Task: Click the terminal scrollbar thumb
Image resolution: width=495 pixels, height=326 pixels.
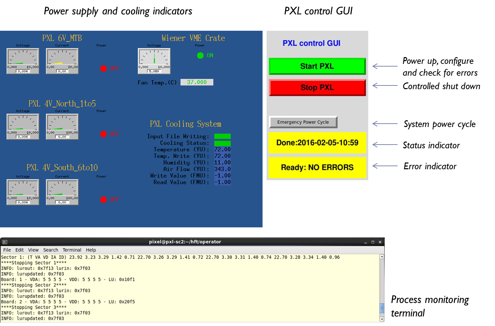Action: (382, 308)
